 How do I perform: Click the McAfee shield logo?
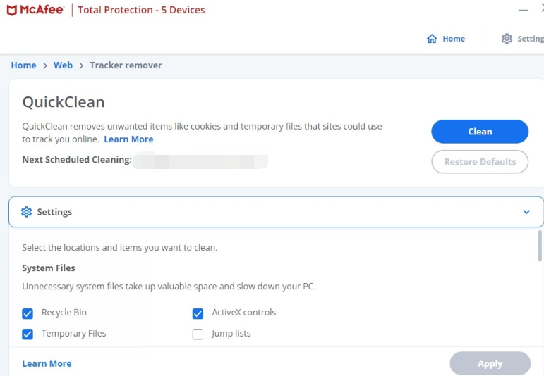click(13, 10)
